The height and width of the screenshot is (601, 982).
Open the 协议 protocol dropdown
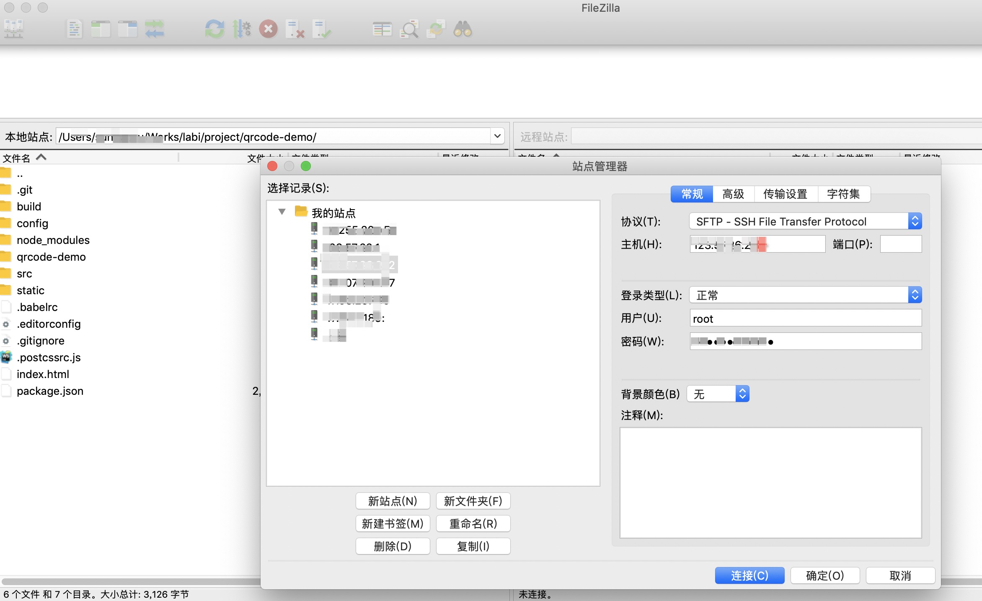coord(915,221)
